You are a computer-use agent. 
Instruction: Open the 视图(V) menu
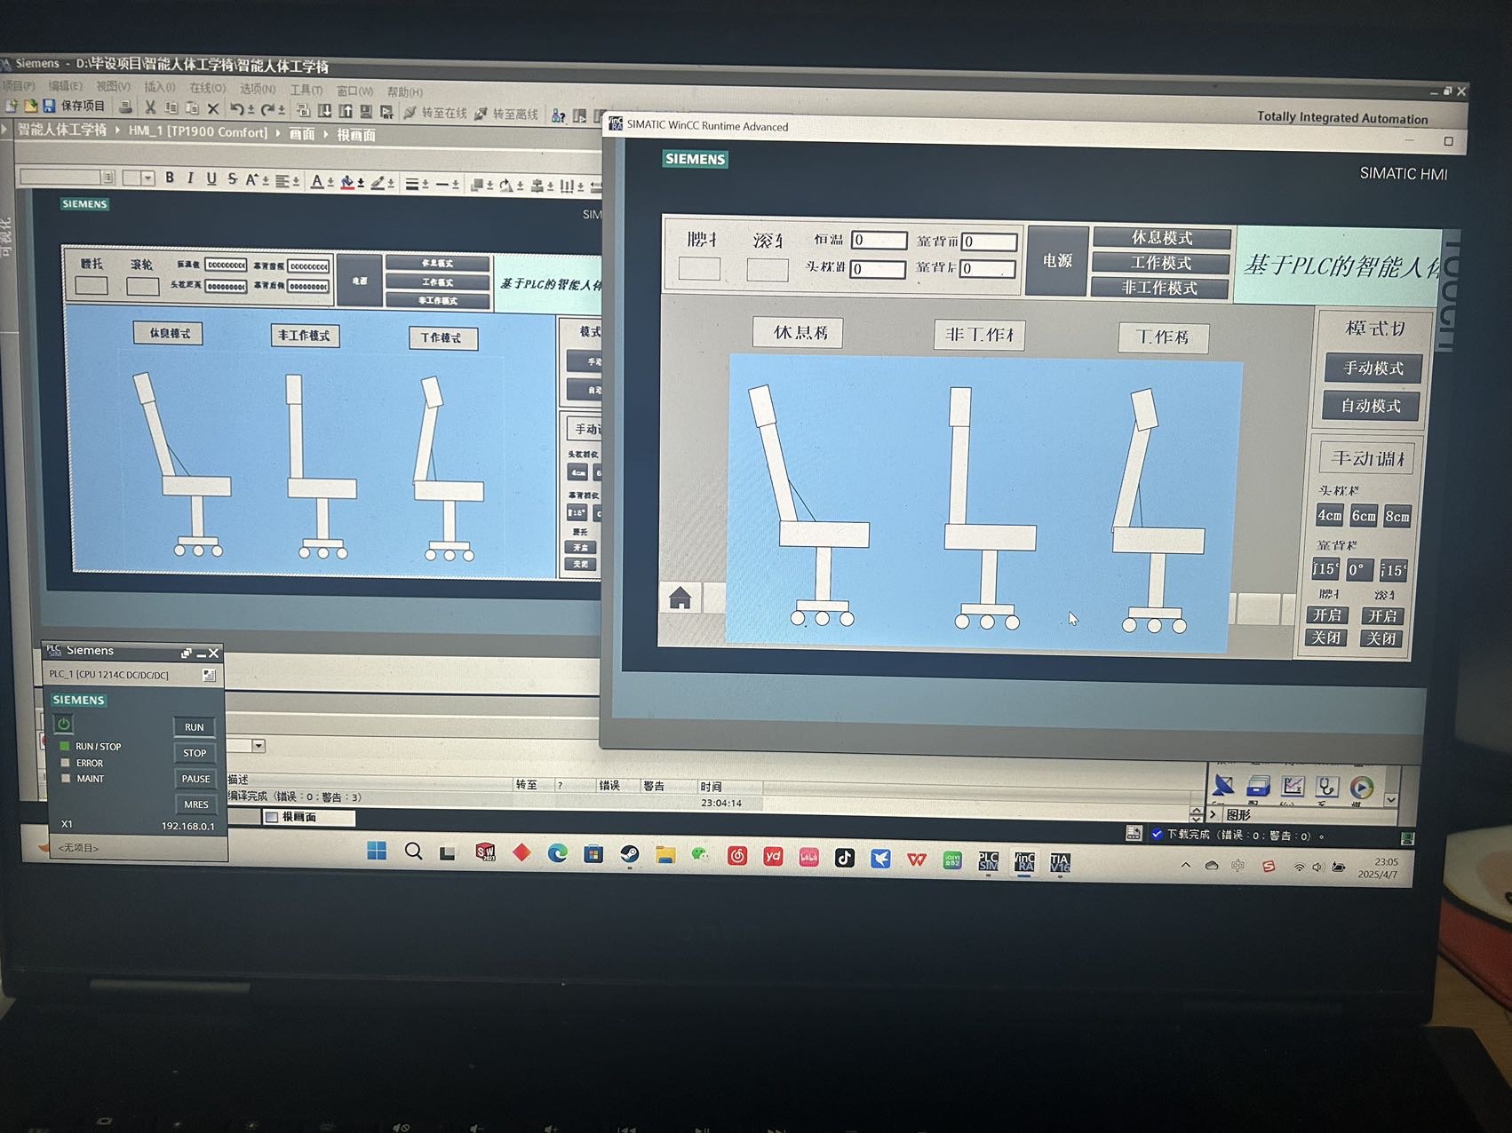pyautogui.click(x=113, y=87)
